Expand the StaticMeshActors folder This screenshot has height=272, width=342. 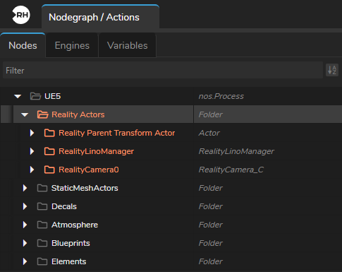25,188
